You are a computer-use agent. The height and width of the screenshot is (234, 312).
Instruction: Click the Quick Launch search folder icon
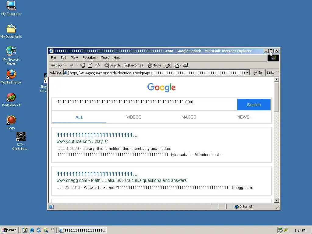[46, 230]
